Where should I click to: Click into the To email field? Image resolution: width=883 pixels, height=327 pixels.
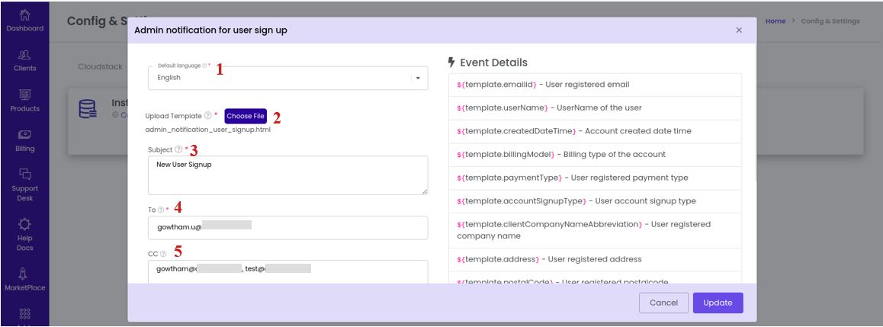[x=287, y=228]
